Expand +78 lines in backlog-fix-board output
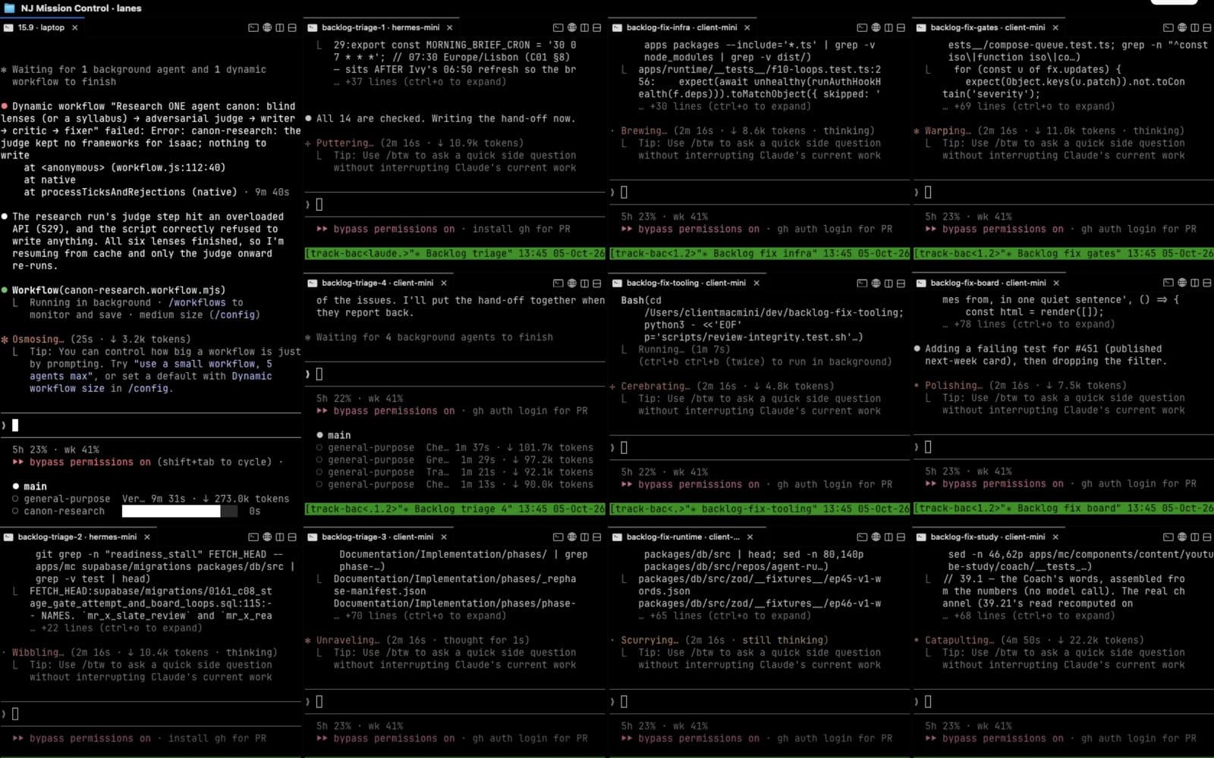Screen dimensions: 1214x758 [x=1028, y=324]
